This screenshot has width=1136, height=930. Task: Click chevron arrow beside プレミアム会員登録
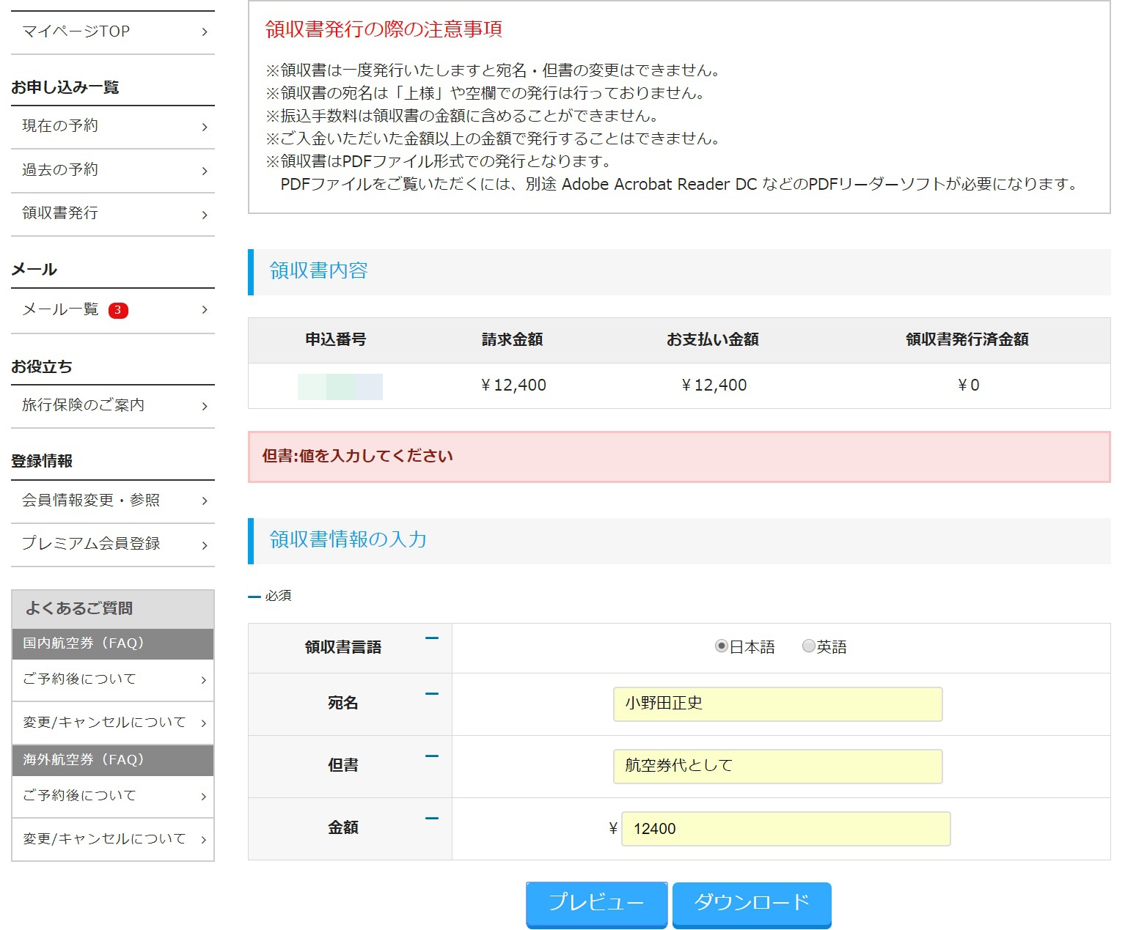click(x=205, y=545)
